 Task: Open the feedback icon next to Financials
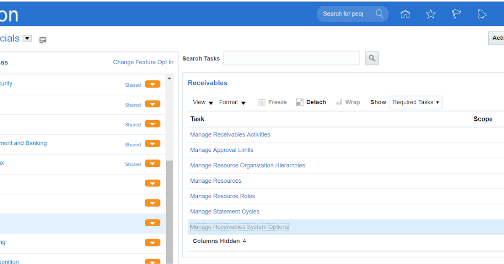pos(42,40)
